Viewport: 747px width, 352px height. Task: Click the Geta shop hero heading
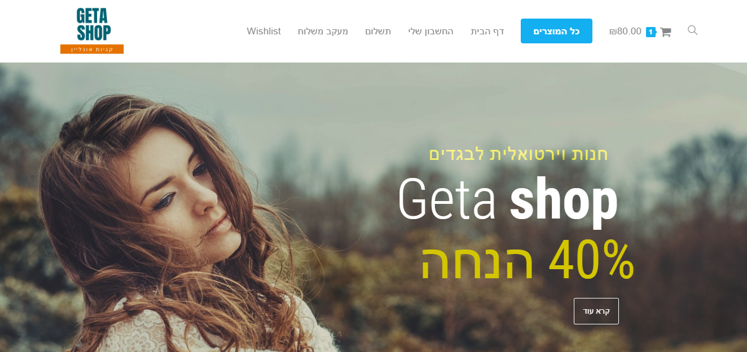[x=508, y=200]
